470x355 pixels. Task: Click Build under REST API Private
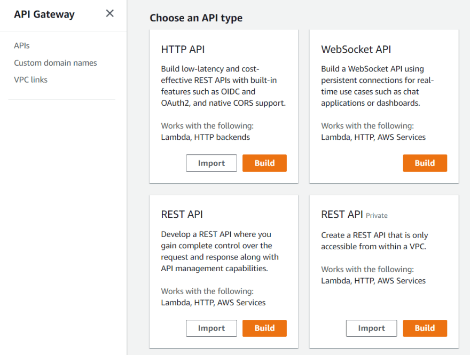pyautogui.click(x=425, y=328)
